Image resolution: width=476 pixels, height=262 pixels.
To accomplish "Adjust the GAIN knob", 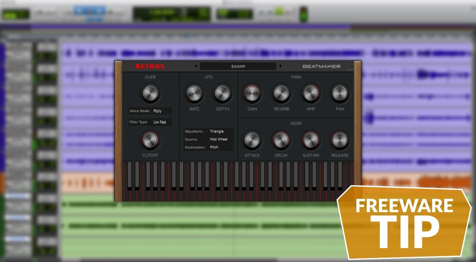I will click(x=252, y=93).
